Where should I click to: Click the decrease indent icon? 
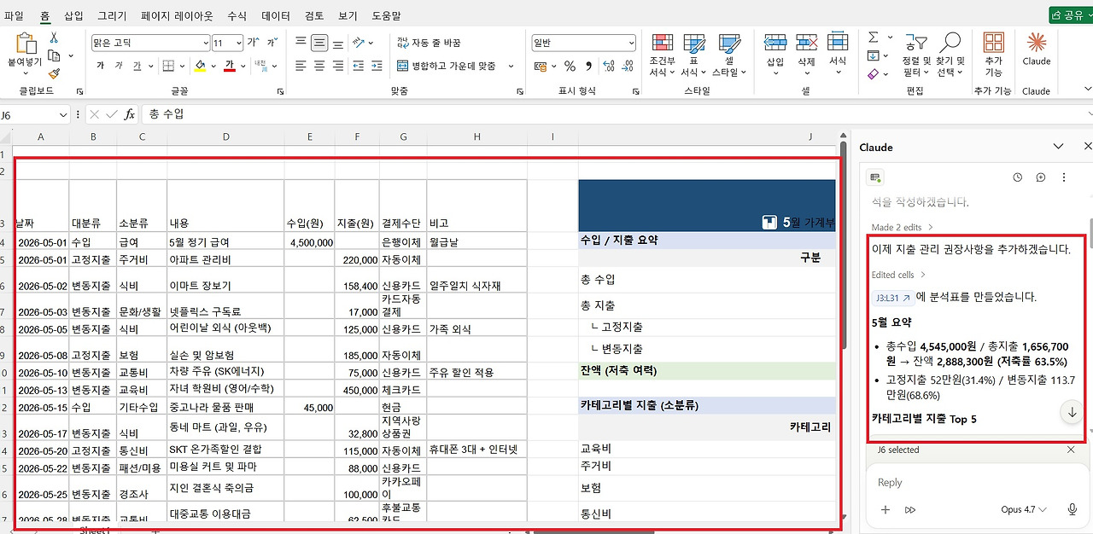point(359,66)
